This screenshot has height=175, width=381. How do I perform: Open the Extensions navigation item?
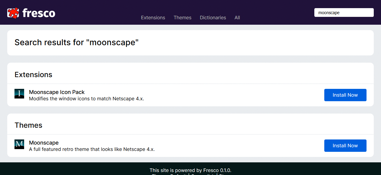point(153,17)
